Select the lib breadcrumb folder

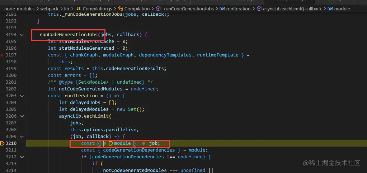[67, 9]
